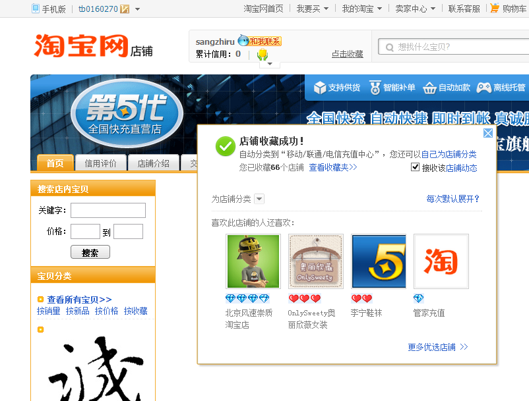Click the maximum price field after 到
529x401 pixels.
point(128,232)
